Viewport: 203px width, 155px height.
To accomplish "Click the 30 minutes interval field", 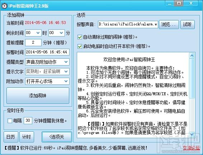I will (28, 121).
